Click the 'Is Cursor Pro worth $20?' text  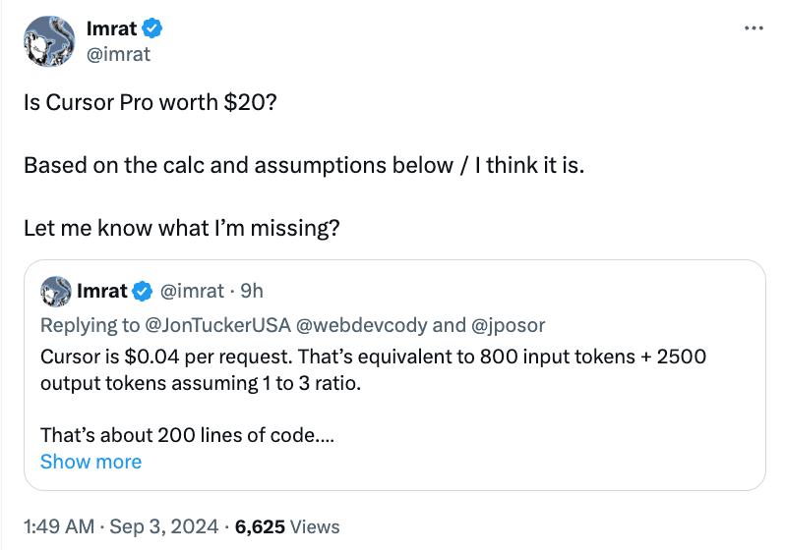[151, 102]
